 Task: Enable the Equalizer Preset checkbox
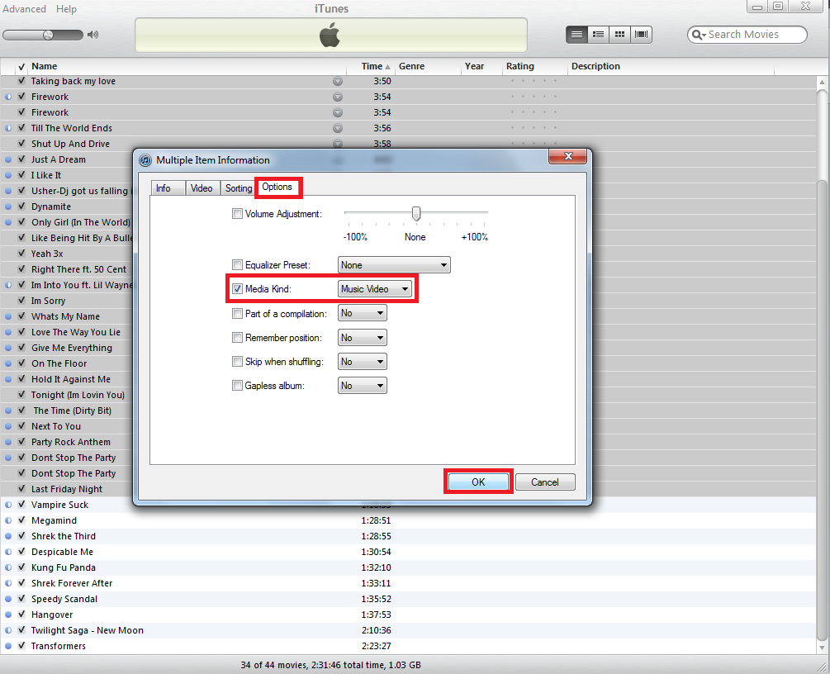pos(237,265)
